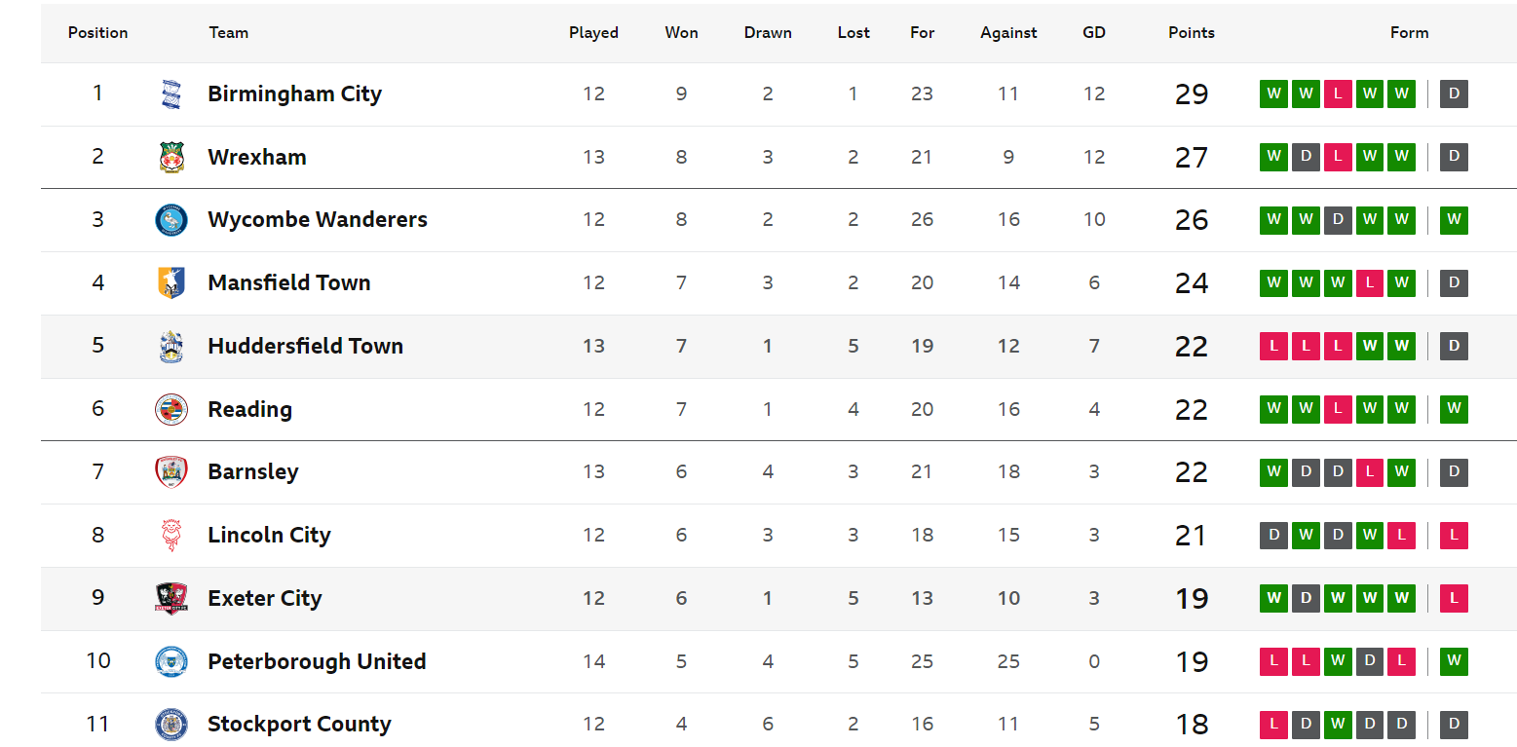Click Wycombe Wanderers' latest green W result

pos(1454,220)
